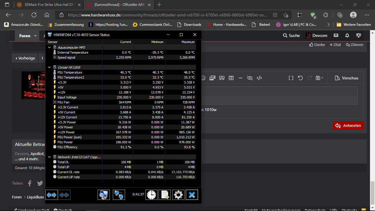Click the Antworten reply button
Image resolution: width=375 pixels, height=211 pixels.
(x=348, y=125)
